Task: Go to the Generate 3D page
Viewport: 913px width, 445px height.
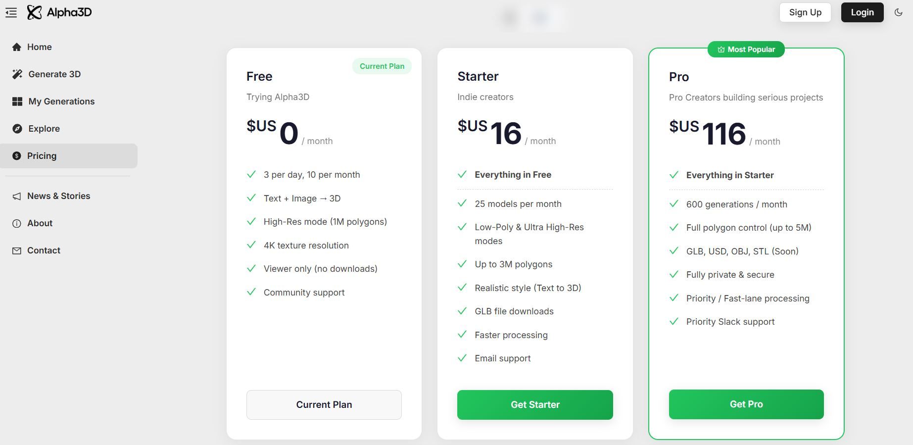Action: [54, 74]
